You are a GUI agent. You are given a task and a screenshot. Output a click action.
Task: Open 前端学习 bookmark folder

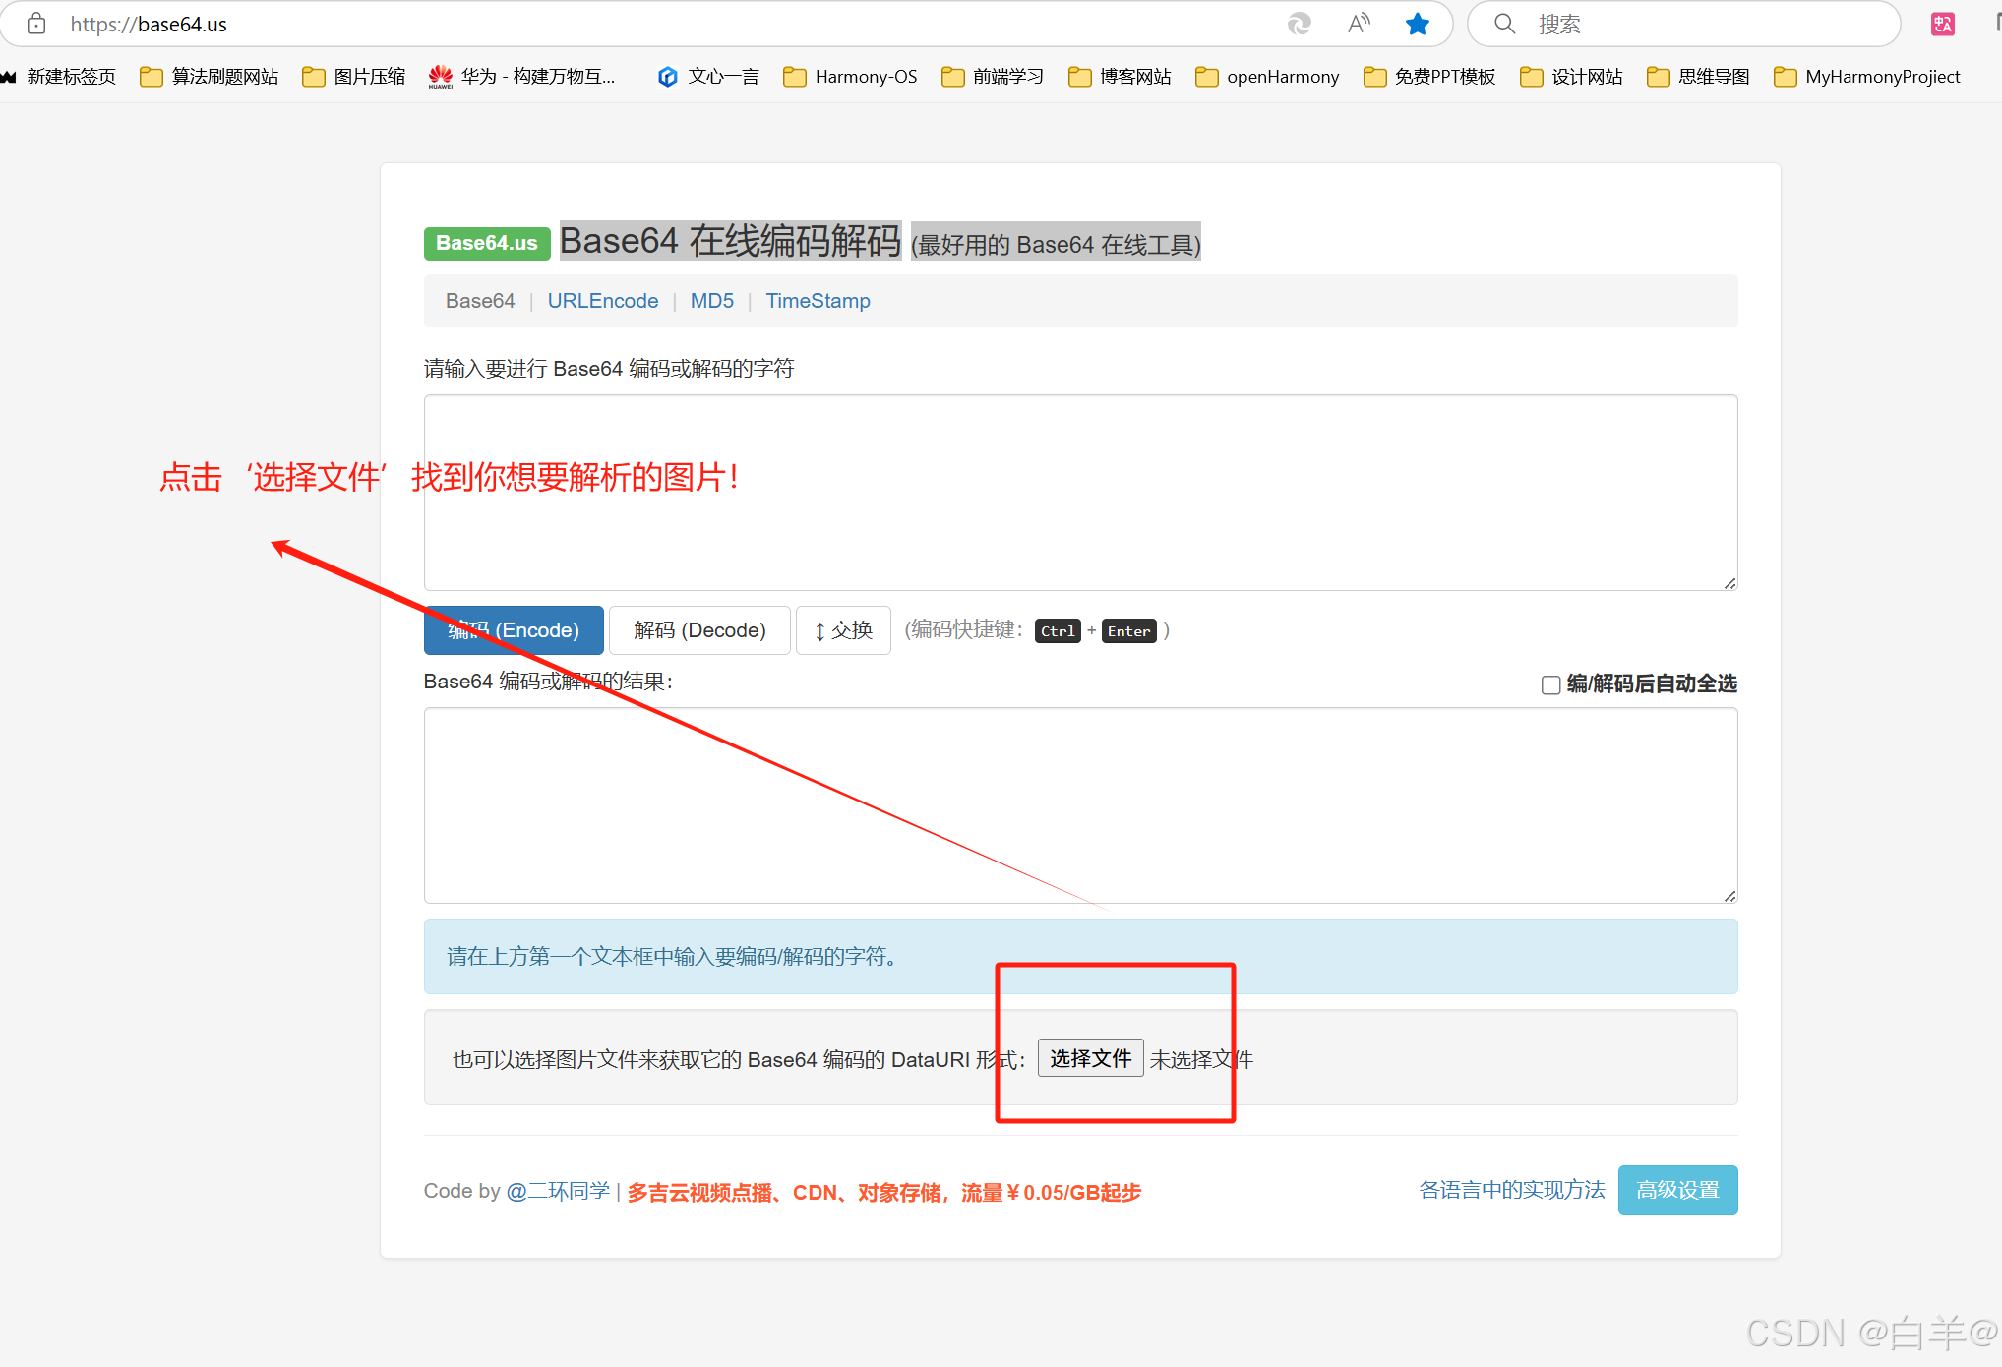tap(992, 77)
